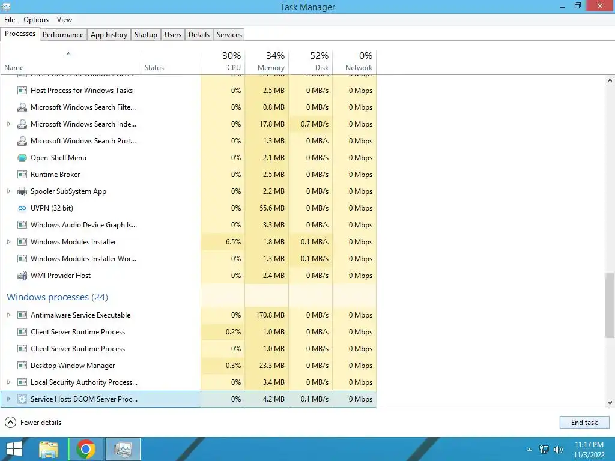Click the Microsoft Windows Search Indexer icon
Screen dimensions: 615x461
coord(22,124)
